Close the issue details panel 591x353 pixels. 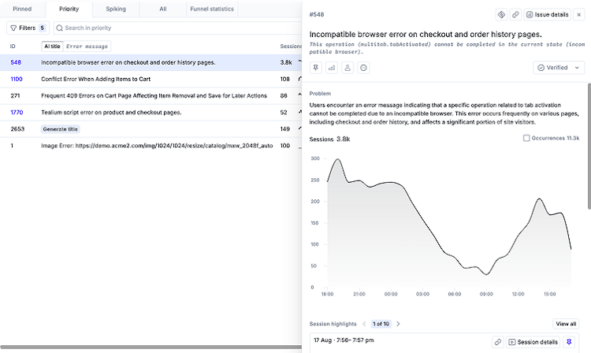[579, 14]
